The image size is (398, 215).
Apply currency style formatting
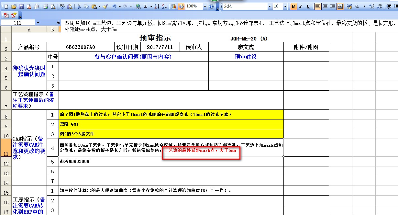(x=349, y=6)
